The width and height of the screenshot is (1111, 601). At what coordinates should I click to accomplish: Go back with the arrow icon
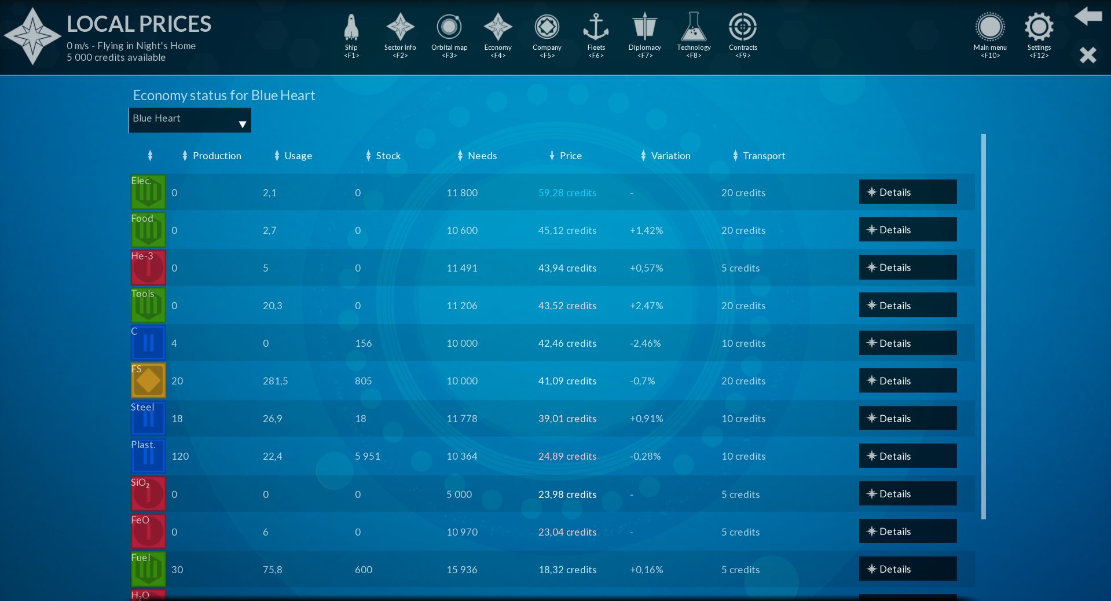pyautogui.click(x=1088, y=16)
